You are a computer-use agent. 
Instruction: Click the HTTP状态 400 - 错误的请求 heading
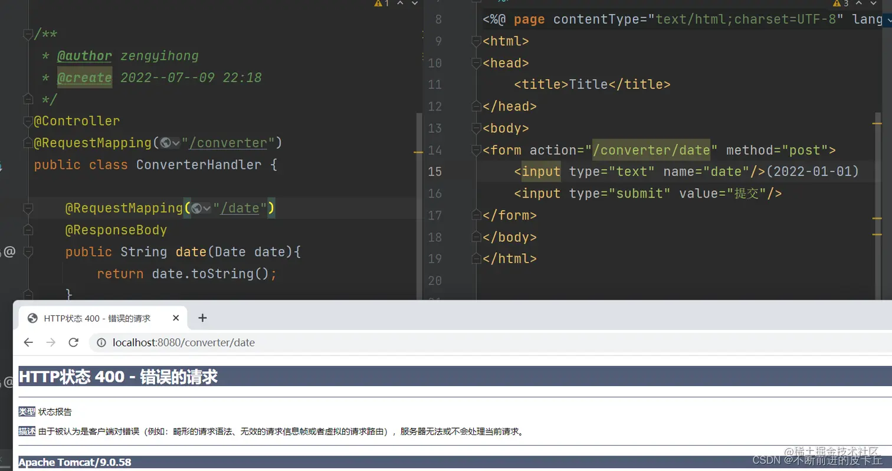pyautogui.click(x=118, y=377)
